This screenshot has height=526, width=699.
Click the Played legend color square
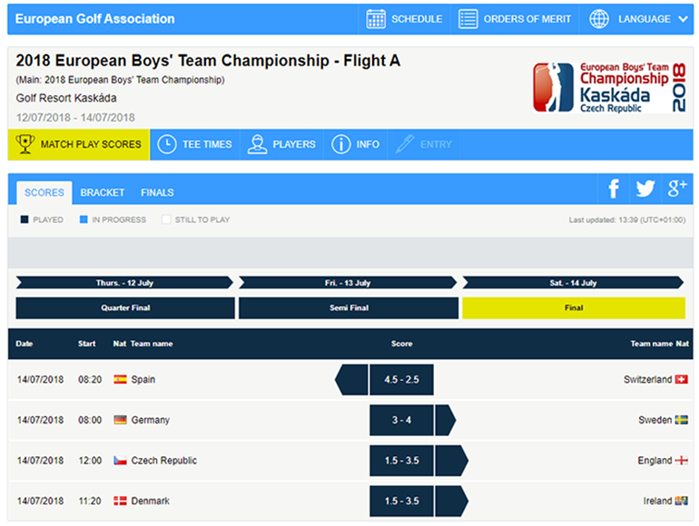tap(25, 219)
